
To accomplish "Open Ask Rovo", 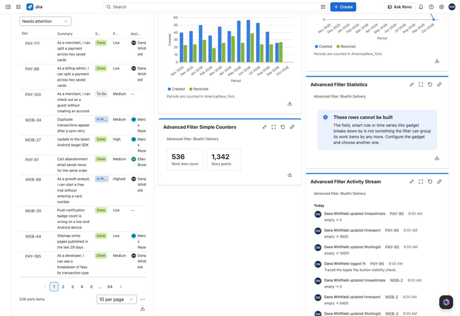I will click(x=400, y=7).
